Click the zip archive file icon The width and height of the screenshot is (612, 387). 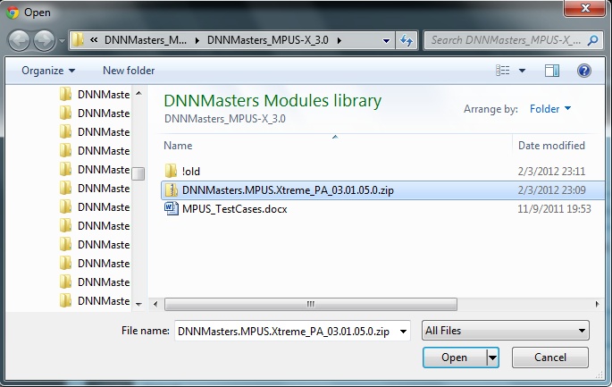[x=171, y=190]
